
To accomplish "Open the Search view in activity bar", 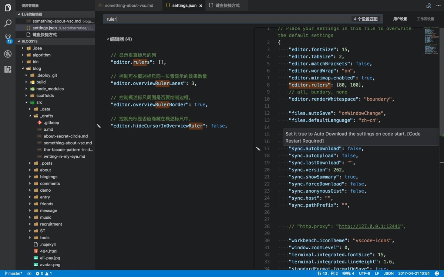I will click(8, 23).
